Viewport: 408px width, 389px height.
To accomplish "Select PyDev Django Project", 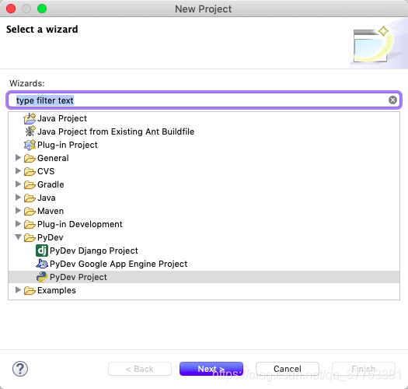I will click(94, 251).
